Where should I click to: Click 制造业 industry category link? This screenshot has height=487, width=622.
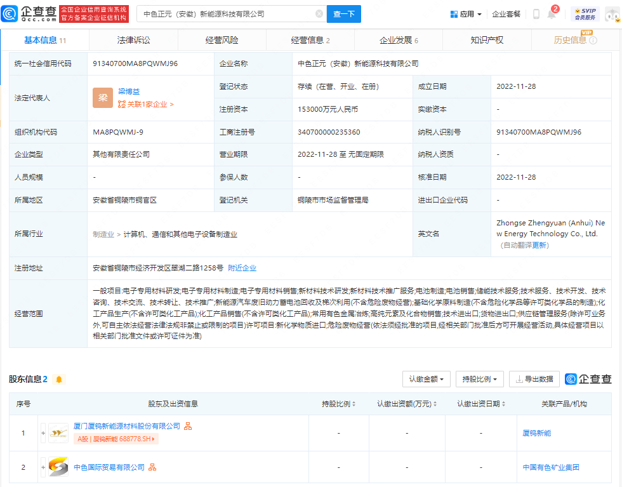point(103,234)
